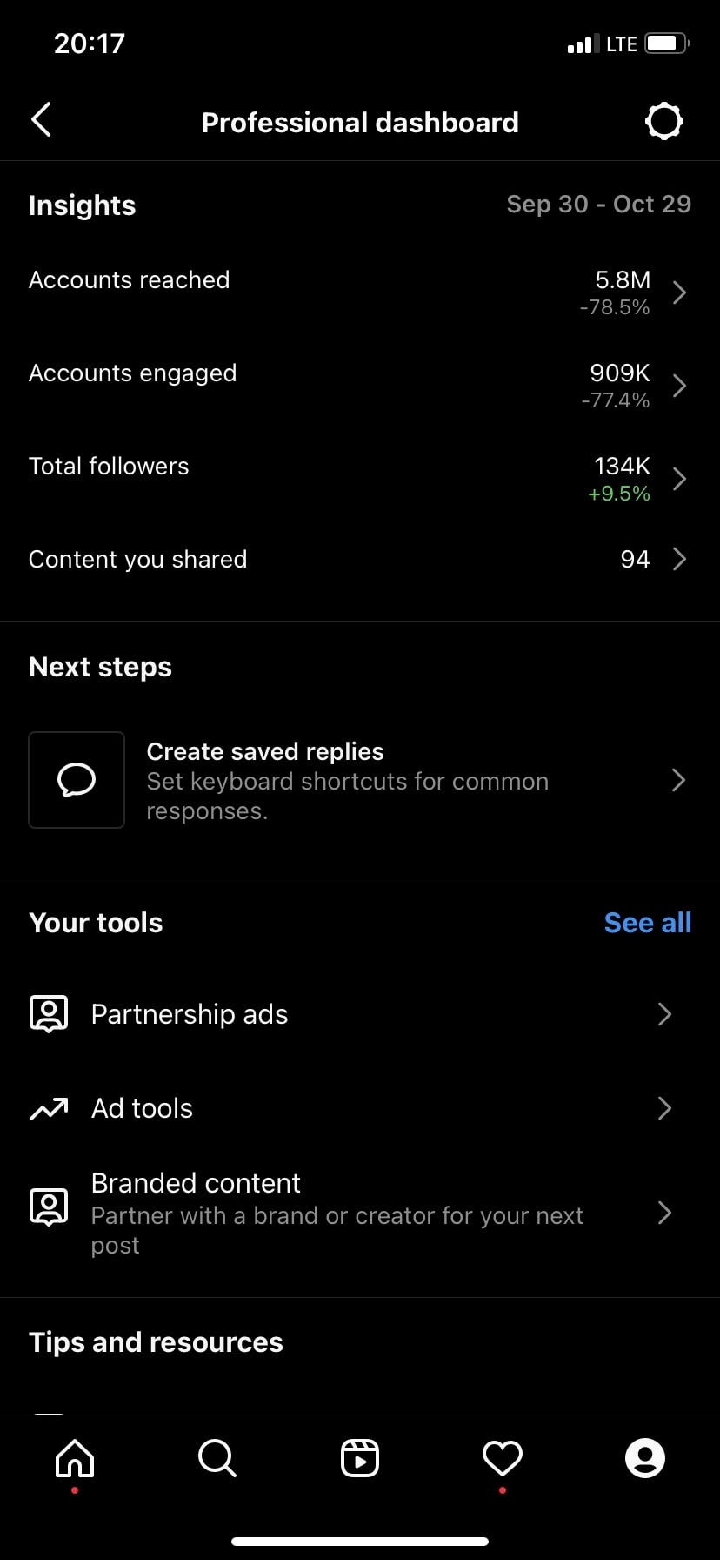Select the Partnership ads icon
The image size is (720, 1560).
click(x=48, y=1012)
